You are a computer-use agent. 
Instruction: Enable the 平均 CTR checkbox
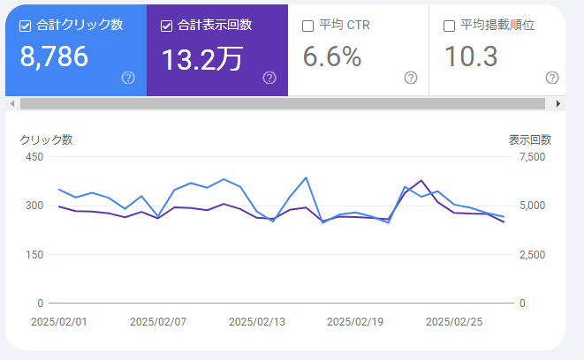307,26
